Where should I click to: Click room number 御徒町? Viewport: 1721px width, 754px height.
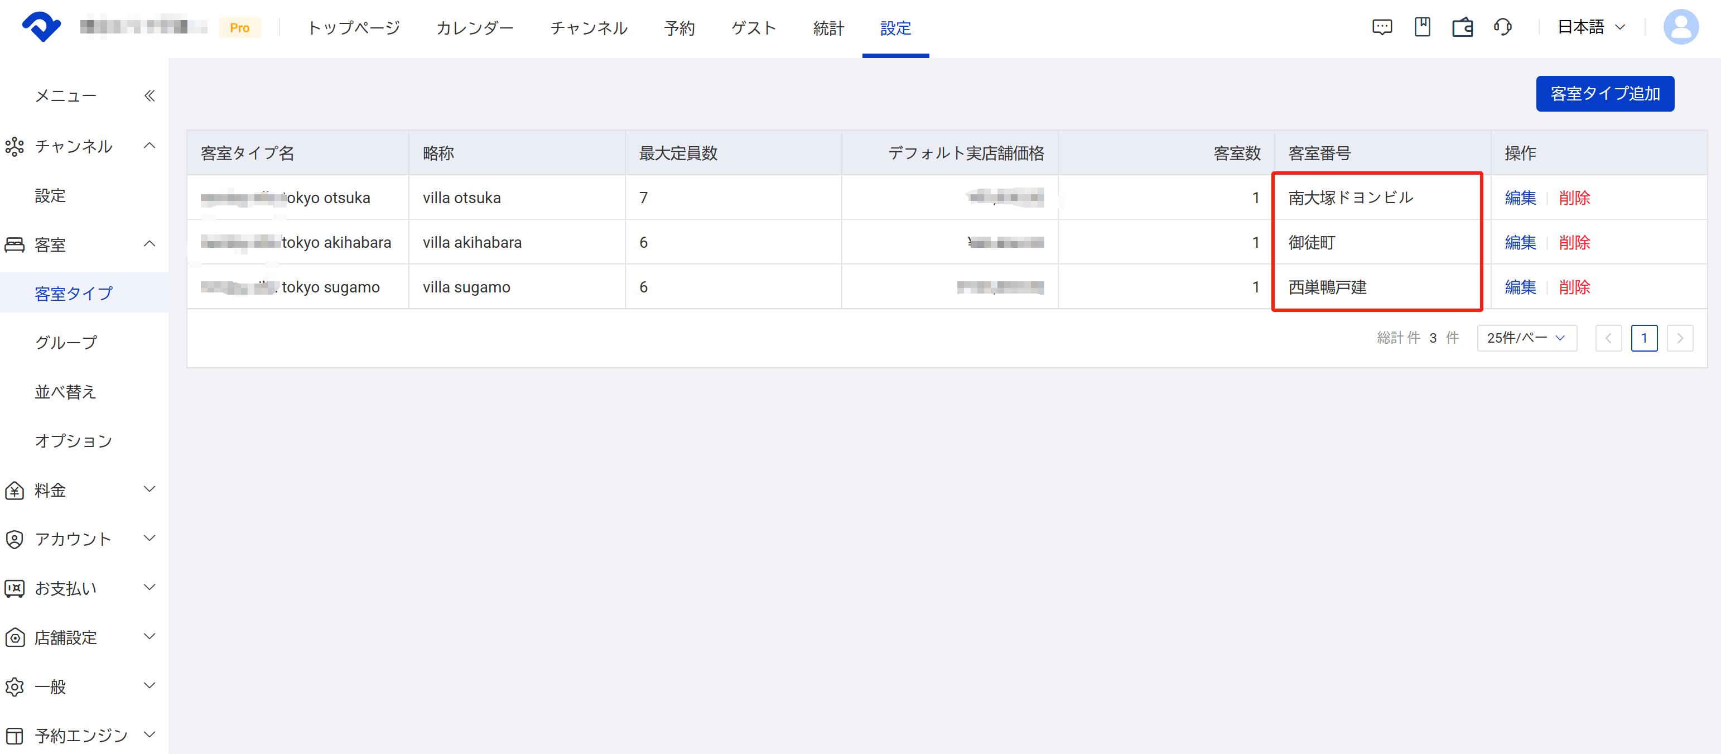1312,243
